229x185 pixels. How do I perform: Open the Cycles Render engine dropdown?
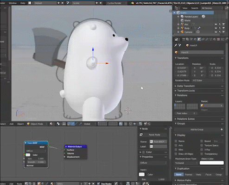coord(116,3)
